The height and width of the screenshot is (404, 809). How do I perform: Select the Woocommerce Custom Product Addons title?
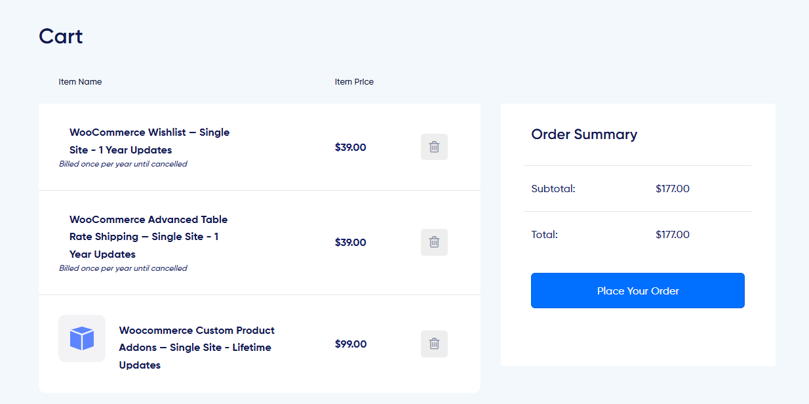[196, 347]
